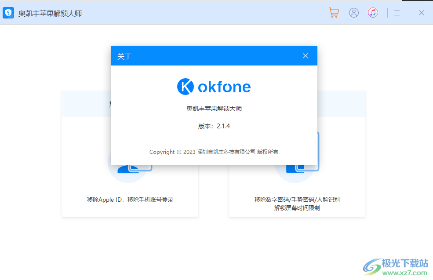Launch the iTunes music icon
Image resolution: width=433 pixels, height=280 pixels.
point(373,13)
